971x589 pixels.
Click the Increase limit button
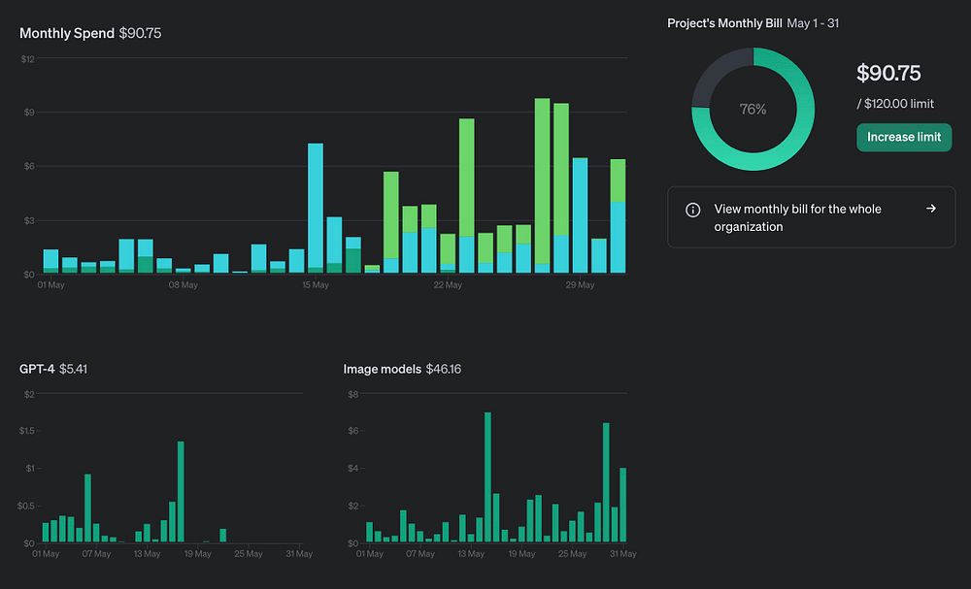coord(903,137)
